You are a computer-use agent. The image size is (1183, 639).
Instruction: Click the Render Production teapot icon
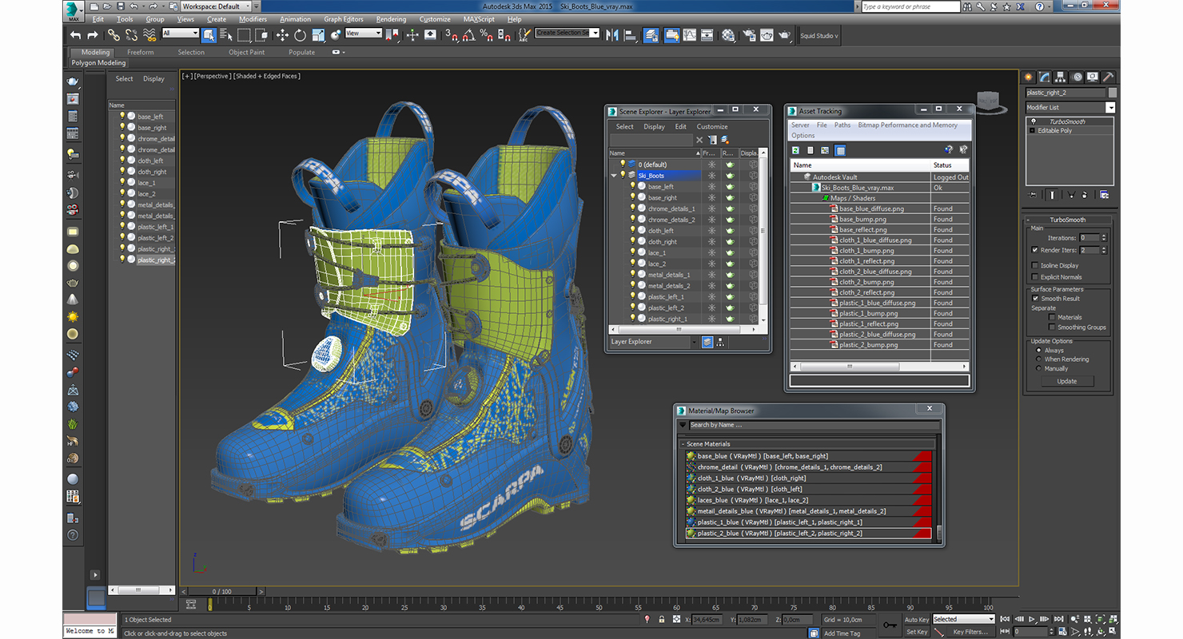point(786,35)
